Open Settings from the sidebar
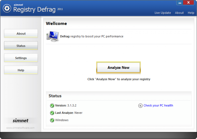This screenshot has height=139, width=197. point(21,58)
